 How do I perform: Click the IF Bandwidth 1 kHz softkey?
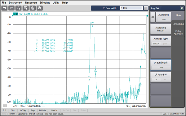161,65
